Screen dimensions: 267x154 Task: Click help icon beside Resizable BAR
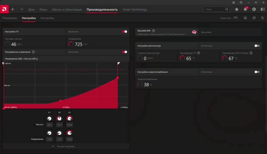coord(154,31)
